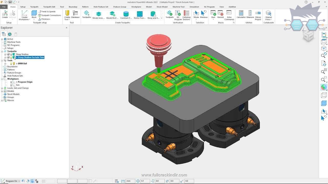328x184 pixels.
Task: Open the Calculator utility
Action: [241, 14]
